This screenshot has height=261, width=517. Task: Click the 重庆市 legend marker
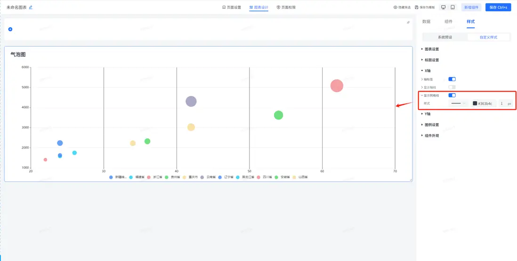(184, 177)
